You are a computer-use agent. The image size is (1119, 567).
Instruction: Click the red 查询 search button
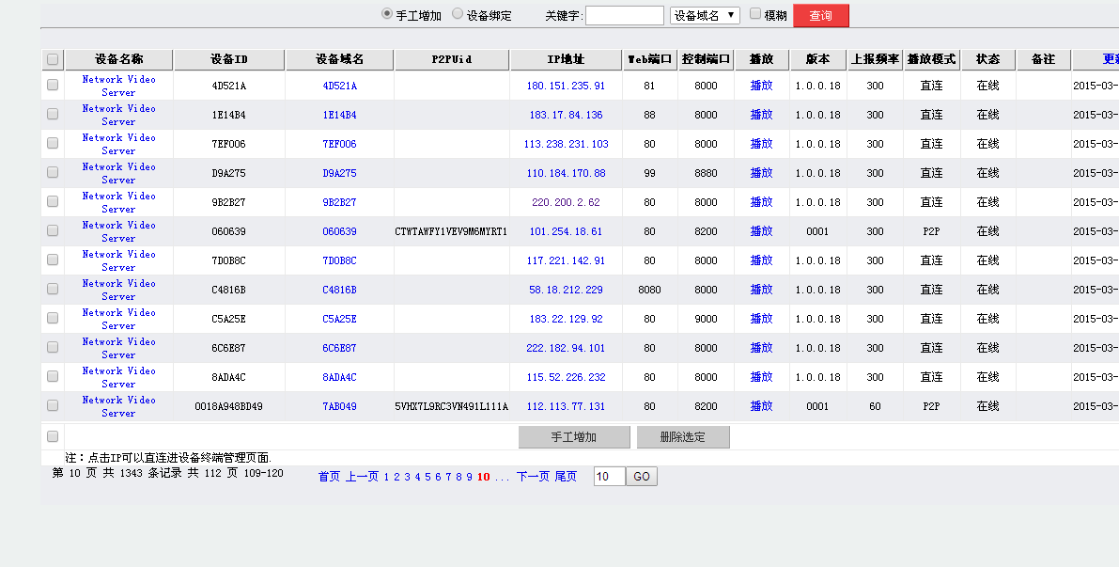pyautogui.click(x=821, y=16)
